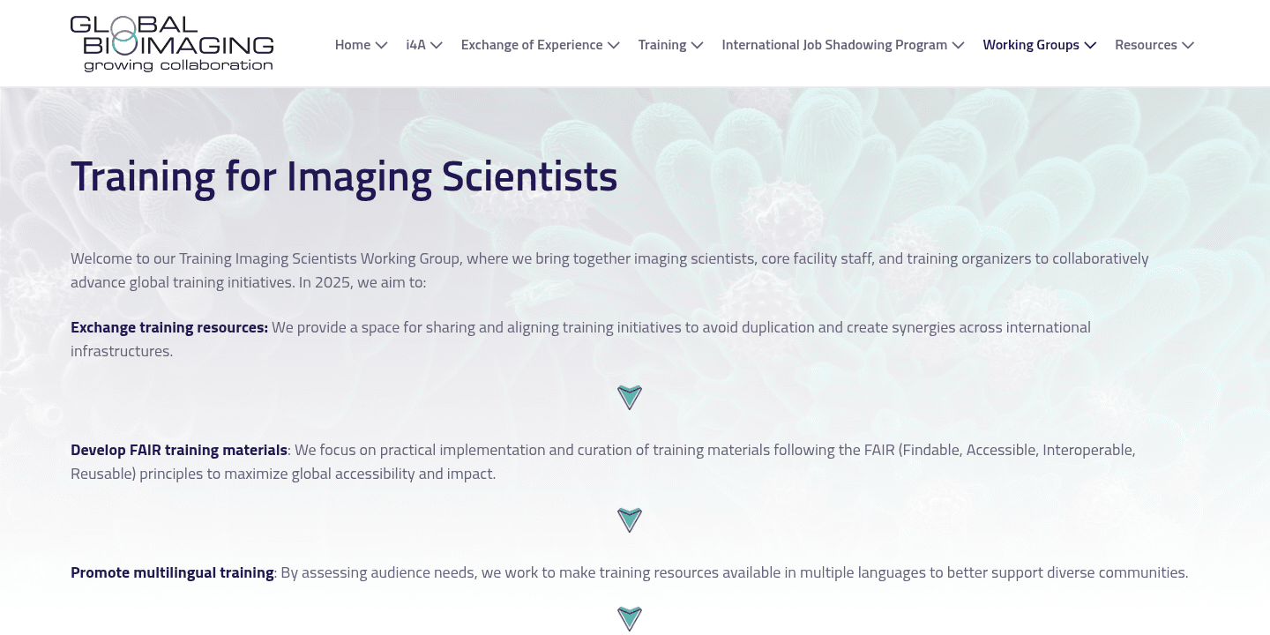The image size is (1270, 635).
Task: Click the i4A navigation link
Action: [x=414, y=44]
